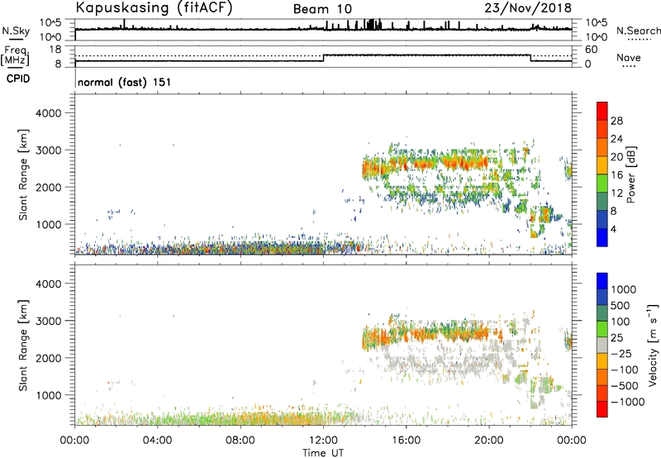Click the 20 label on Power colorbar

point(616,157)
